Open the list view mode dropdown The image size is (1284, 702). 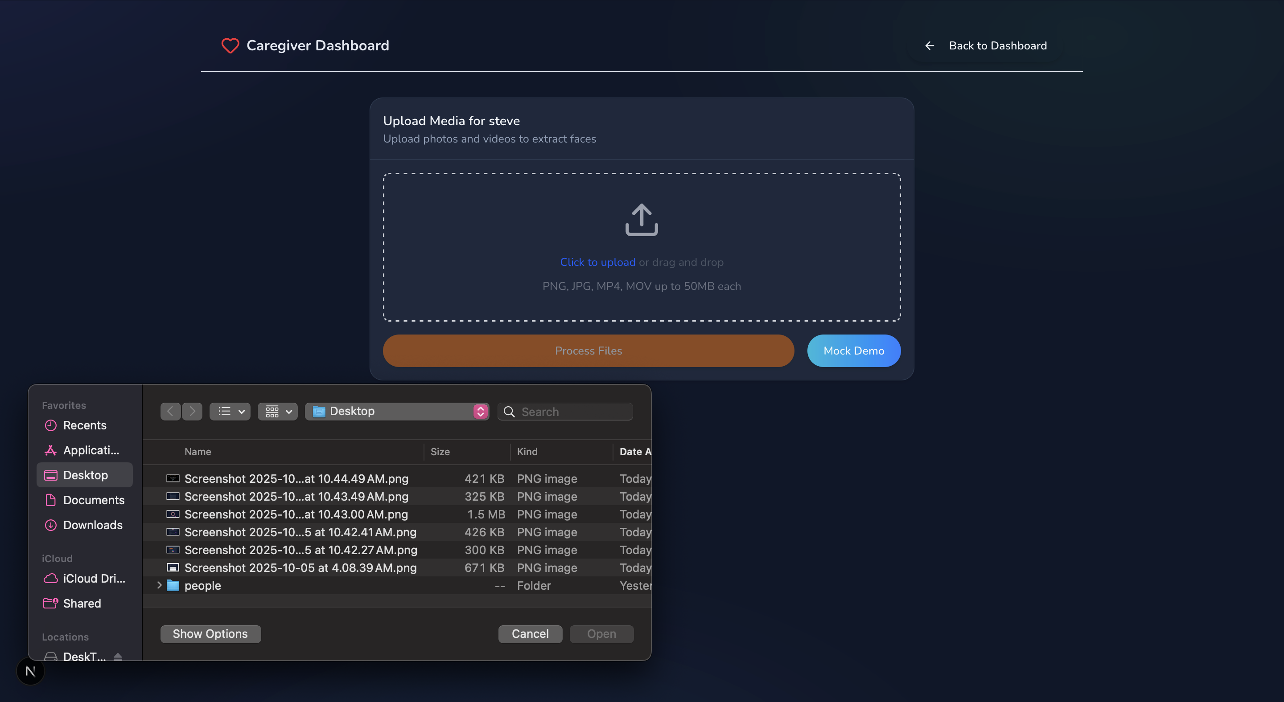click(230, 411)
